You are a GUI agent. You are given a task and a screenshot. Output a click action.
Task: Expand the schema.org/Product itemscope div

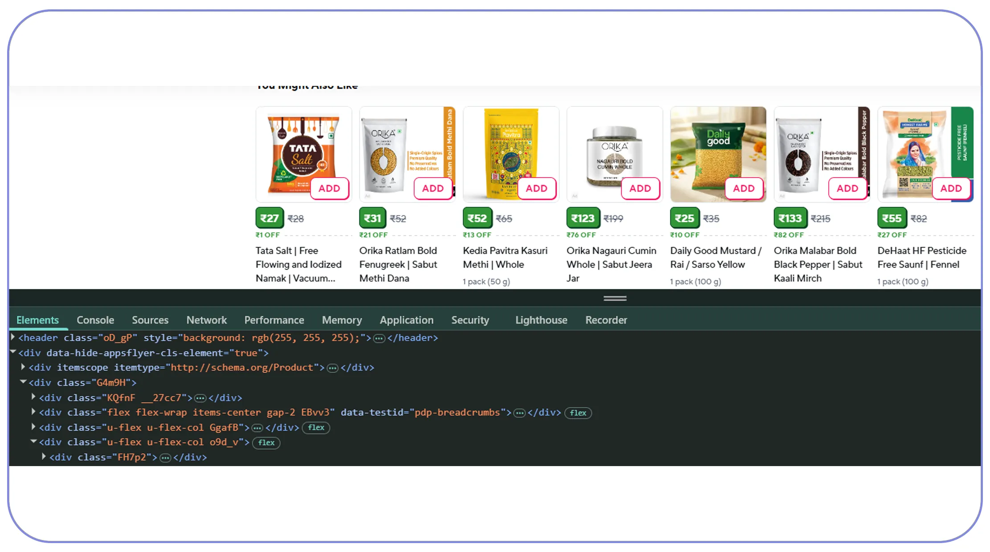(x=23, y=367)
